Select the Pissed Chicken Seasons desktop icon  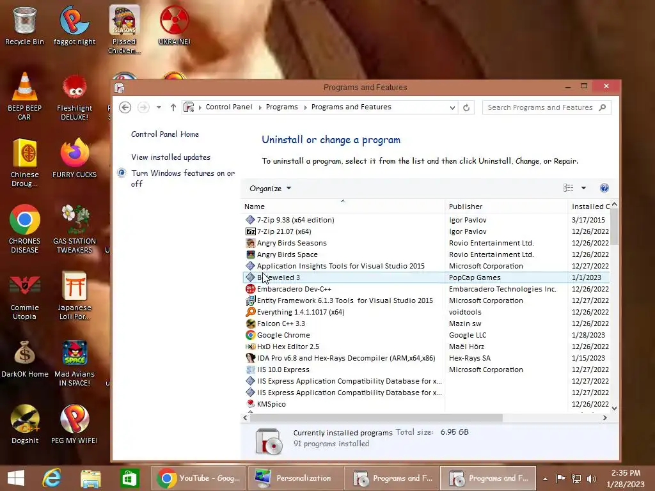pos(124,29)
